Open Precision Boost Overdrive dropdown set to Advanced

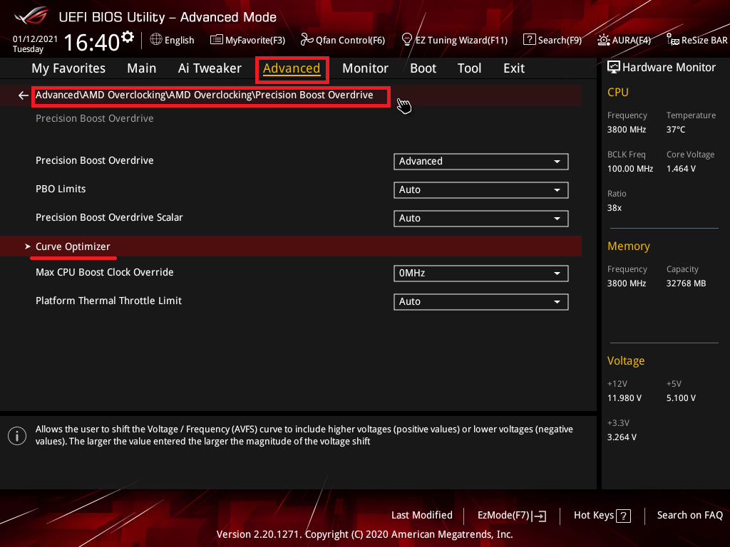pyautogui.click(x=481, y=162)
